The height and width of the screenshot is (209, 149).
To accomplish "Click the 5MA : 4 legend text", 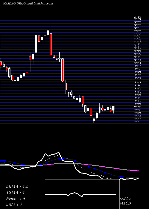I will click(x=14, y=205).
